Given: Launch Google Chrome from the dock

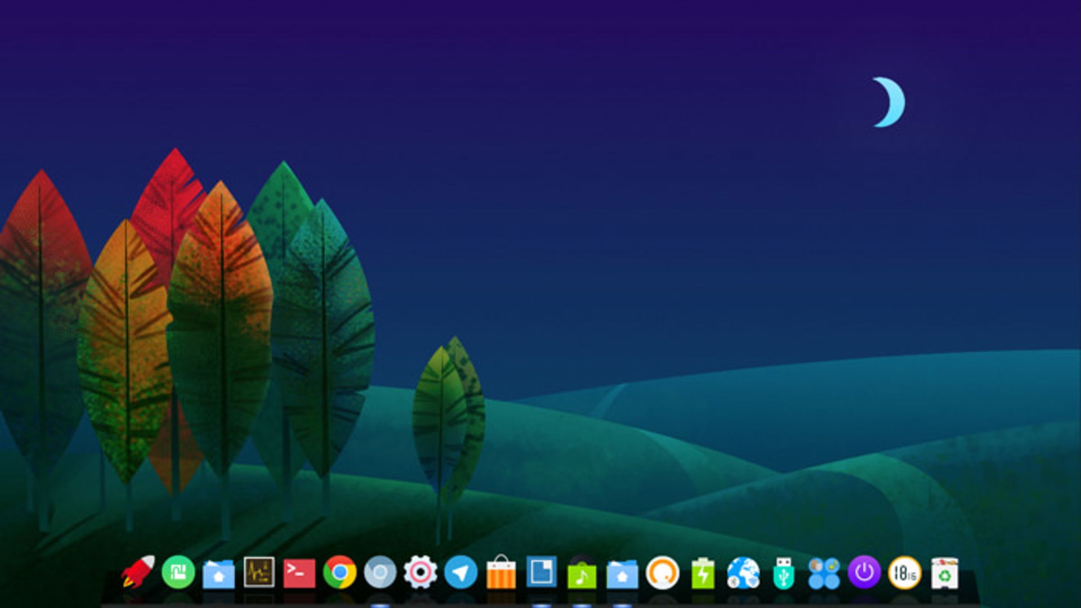Looking at the screenshot, I should coord(340,573).
